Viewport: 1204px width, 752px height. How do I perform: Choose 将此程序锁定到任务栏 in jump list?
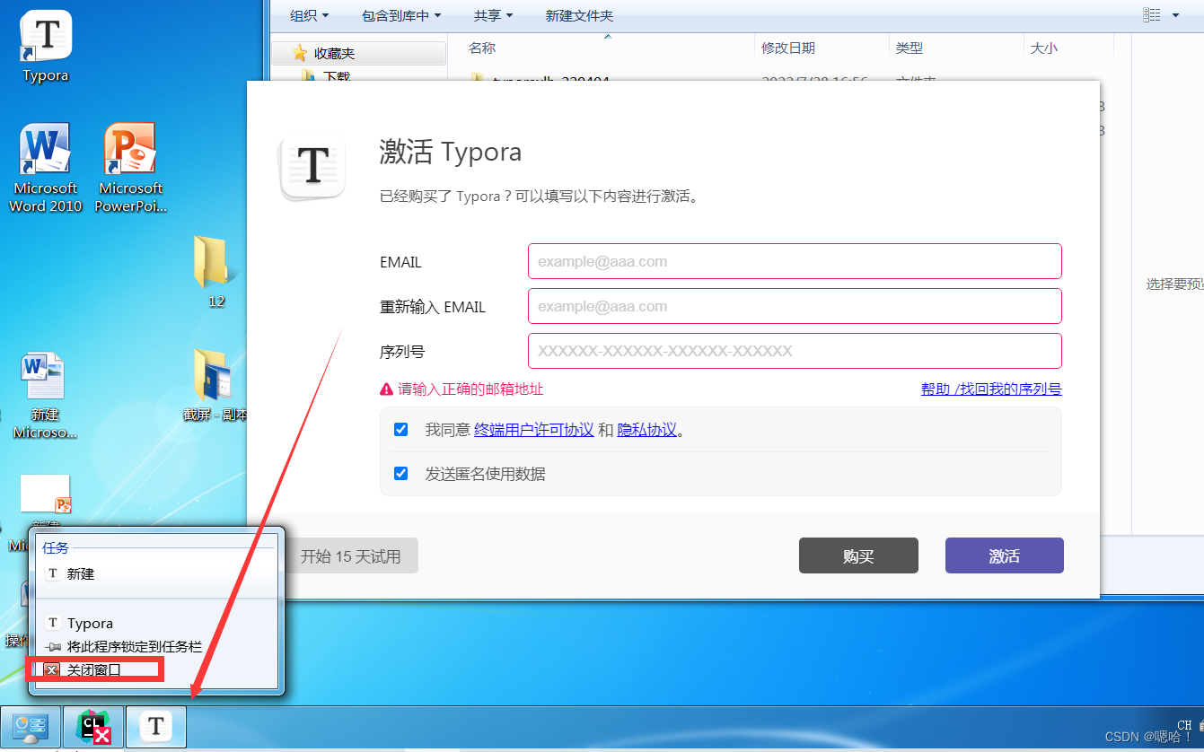pyautogui.click(x=157, y=646)
